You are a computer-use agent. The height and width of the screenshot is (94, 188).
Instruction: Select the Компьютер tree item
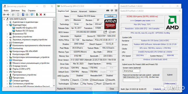18,49
